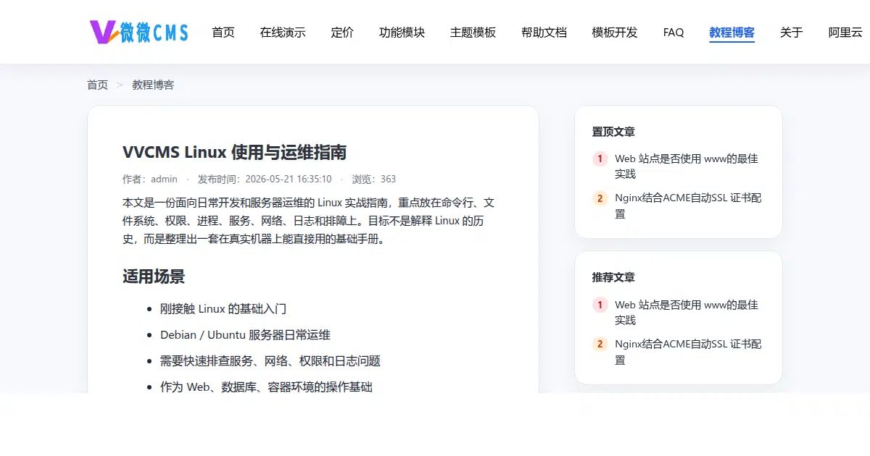The image size is (870, 456).
Task: Click 首页 in the breadcrumb
Action: pyautogui.click(x=97, y=85)
